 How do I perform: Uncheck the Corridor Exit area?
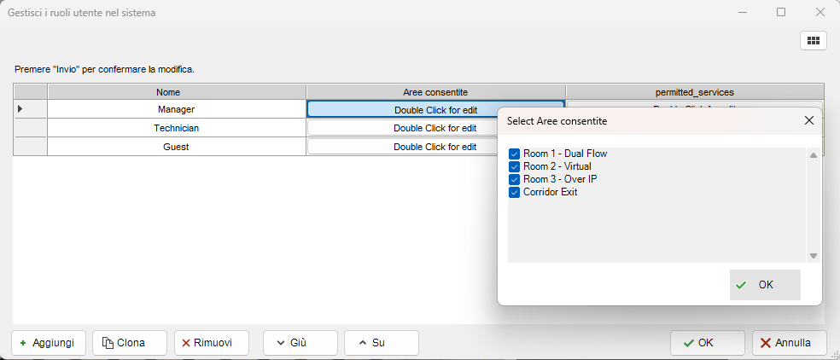tap(514, 192)
